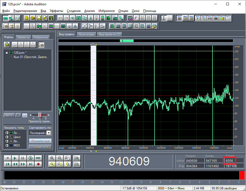Open the Эффекты menu
This screenshot has width=246, height=191.
tap(56, 11)
